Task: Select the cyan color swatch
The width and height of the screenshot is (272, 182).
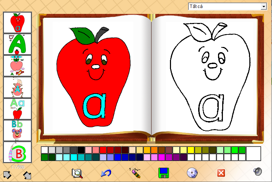Action: [74, 157]
